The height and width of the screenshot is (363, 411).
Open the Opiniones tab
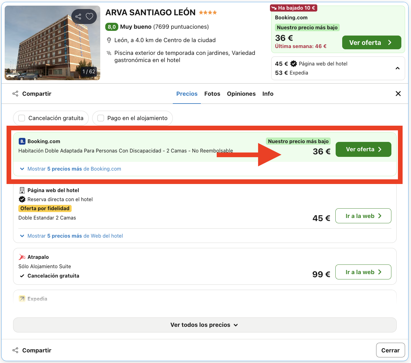coord(241,94)
